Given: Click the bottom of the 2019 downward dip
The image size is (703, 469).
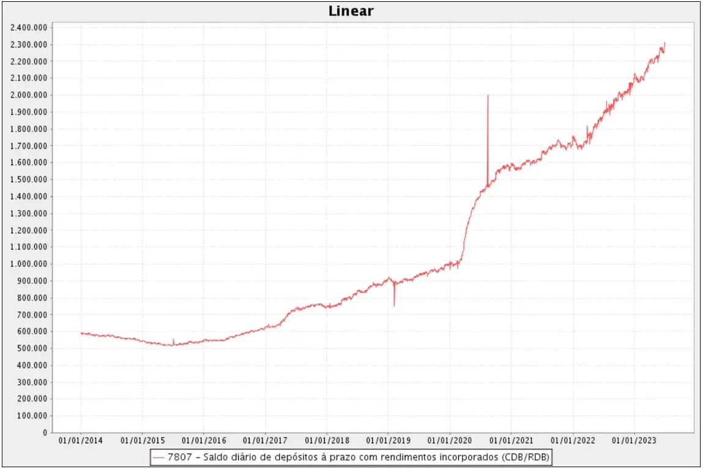Looking at the screenshot, I should (394, 305).
